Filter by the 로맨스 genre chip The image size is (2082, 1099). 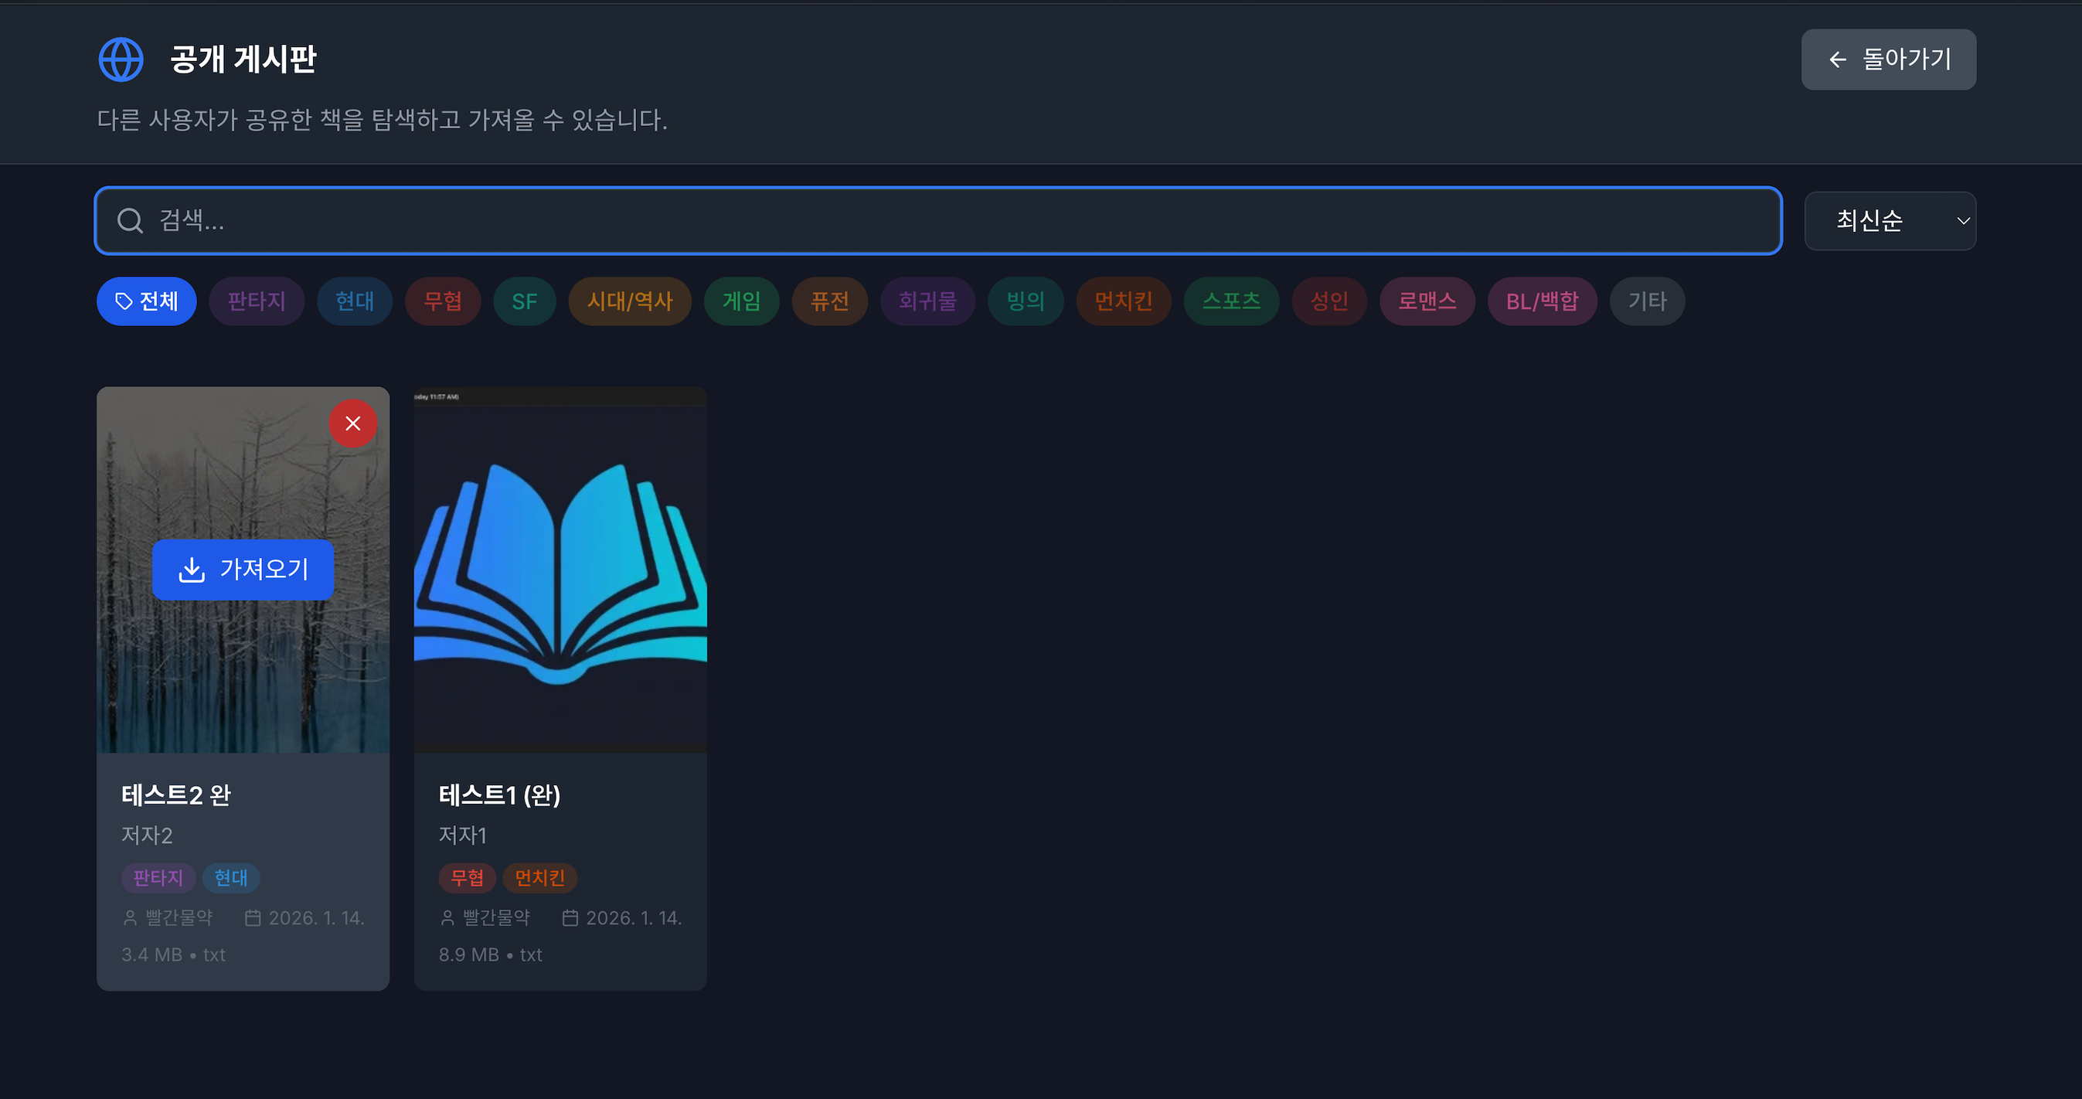pos(1427,301)
